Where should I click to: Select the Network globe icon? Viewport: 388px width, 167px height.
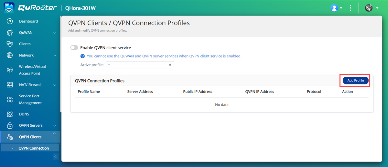10,55
